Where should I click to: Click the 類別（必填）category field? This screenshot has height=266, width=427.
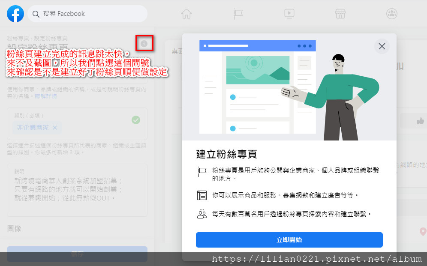click(77, 124)
